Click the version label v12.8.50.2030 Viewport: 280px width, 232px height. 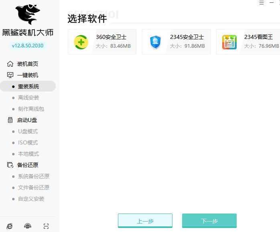click(x=28, y=46)
